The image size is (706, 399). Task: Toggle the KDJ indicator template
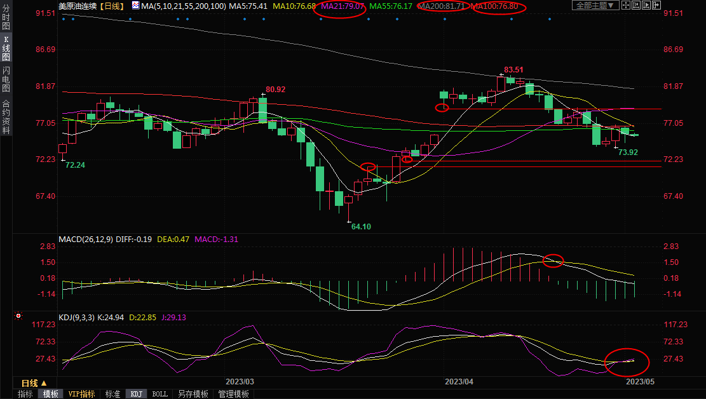(136, 394)
